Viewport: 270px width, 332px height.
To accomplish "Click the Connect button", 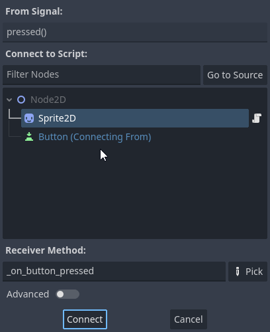I will click(x=85, y=319).
